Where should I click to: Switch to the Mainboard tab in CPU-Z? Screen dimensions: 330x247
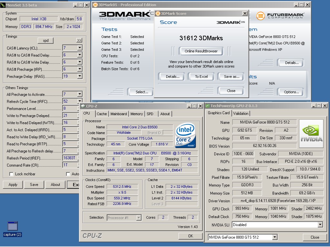[119, 114]
